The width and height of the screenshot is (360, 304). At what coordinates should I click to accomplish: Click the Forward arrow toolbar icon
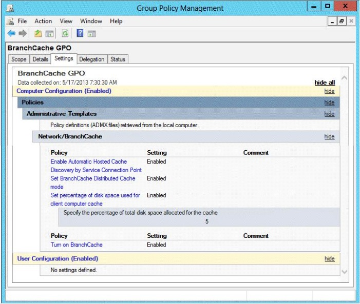[x=23, y=33]
